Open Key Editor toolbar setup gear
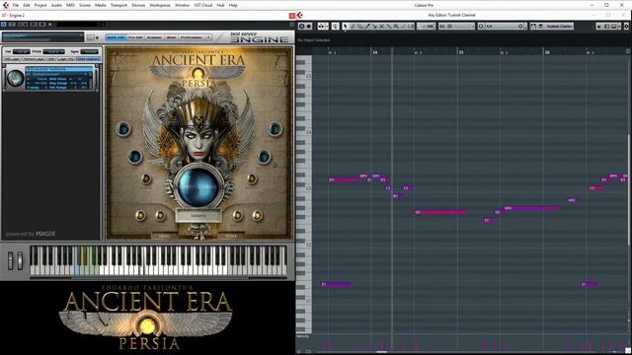This screenshot has width=632, height=355. point(626,27)
